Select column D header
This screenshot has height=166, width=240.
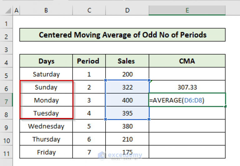(x=127, y=10)
